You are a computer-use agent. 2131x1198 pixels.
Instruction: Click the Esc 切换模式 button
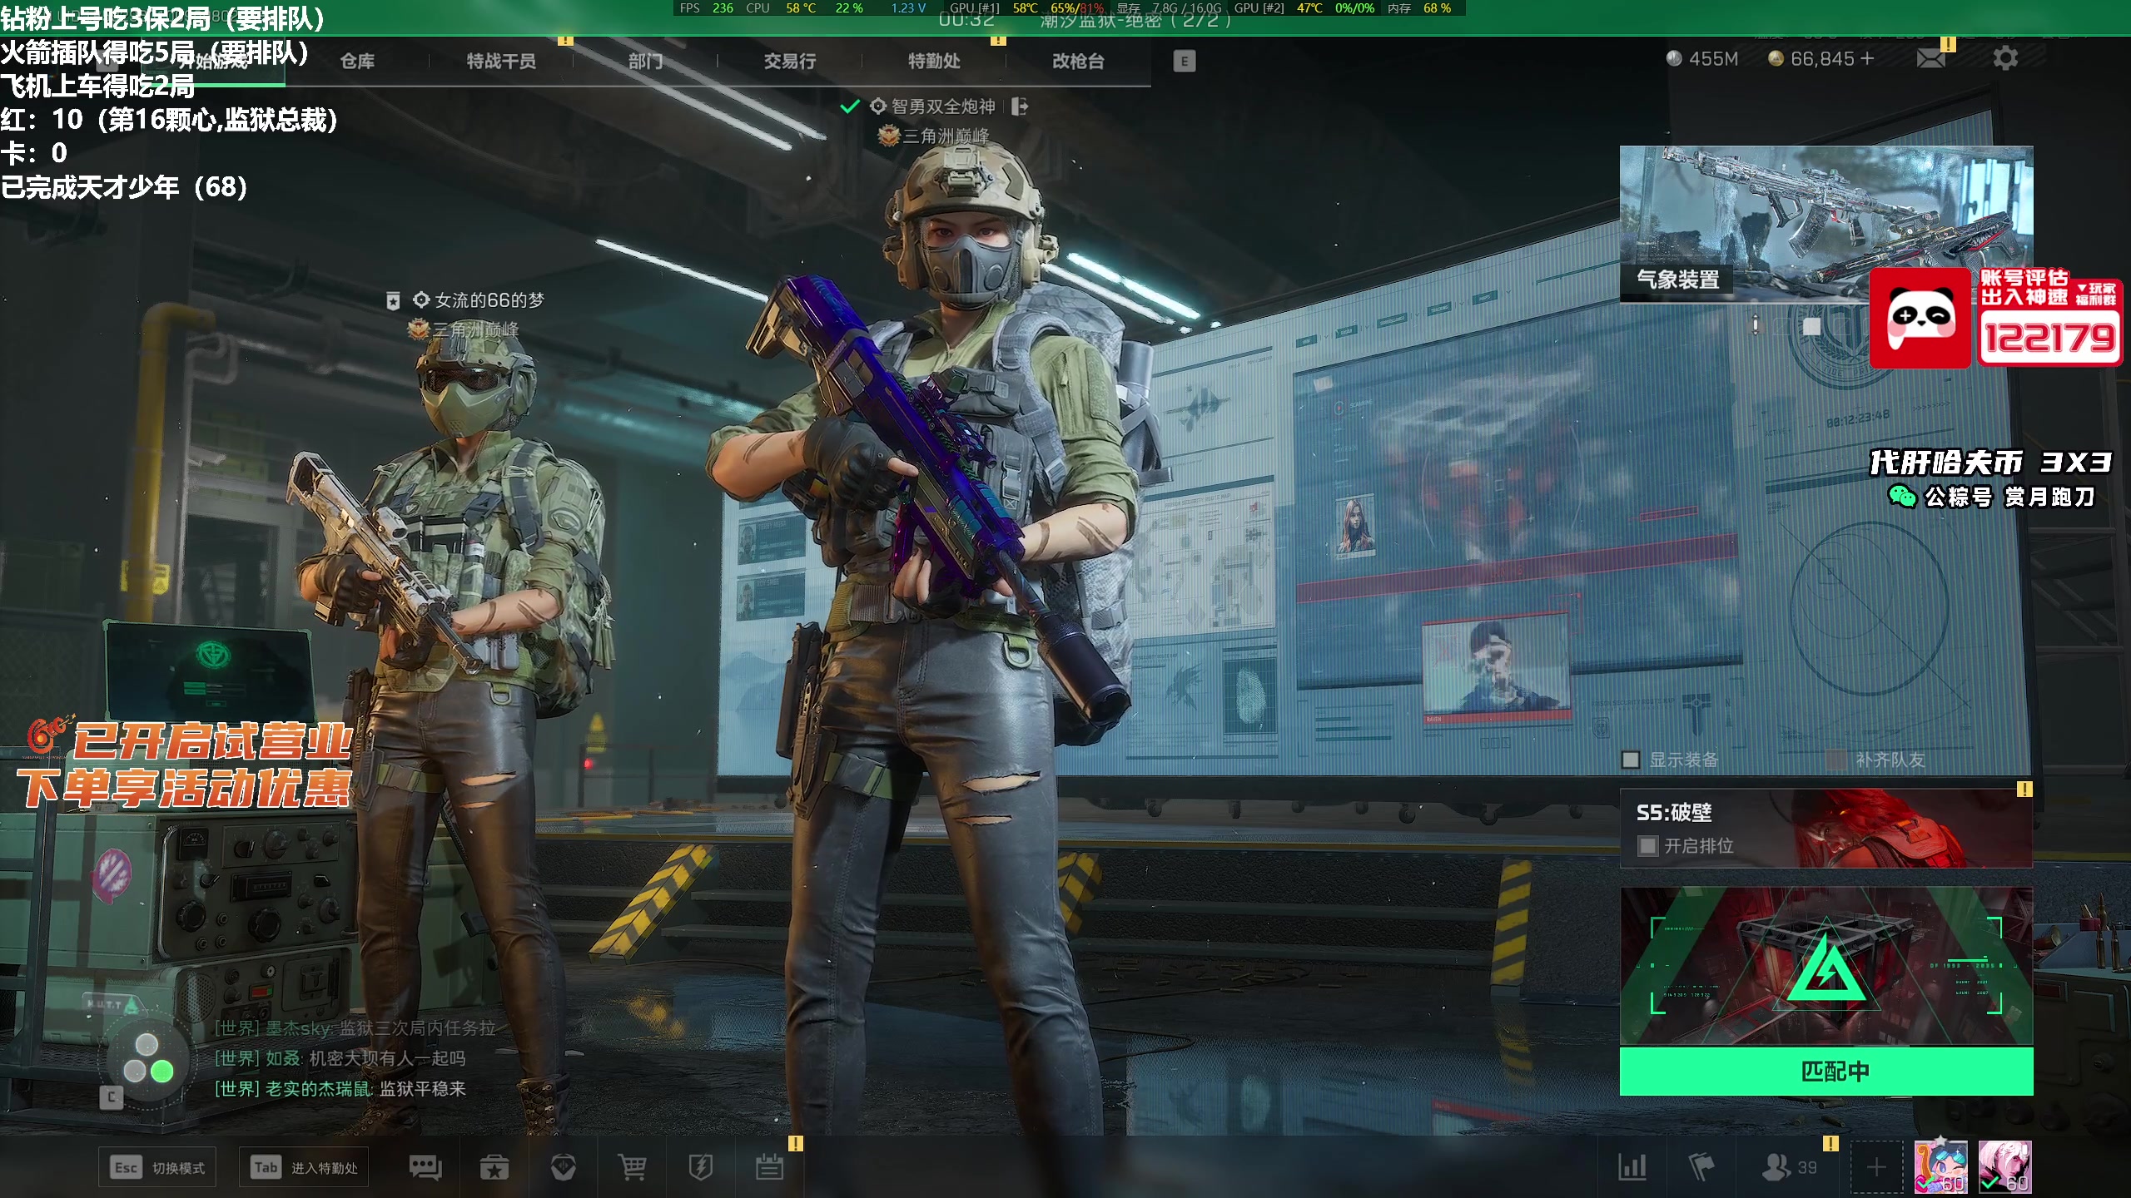click(157, 1168)
